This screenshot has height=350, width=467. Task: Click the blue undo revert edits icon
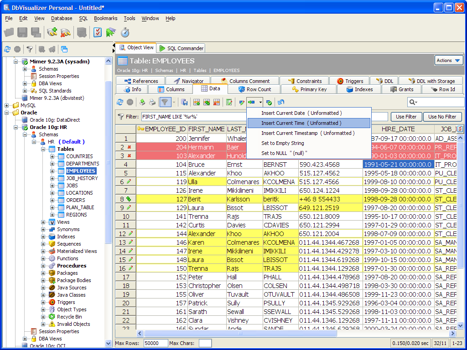click(280, 103)
